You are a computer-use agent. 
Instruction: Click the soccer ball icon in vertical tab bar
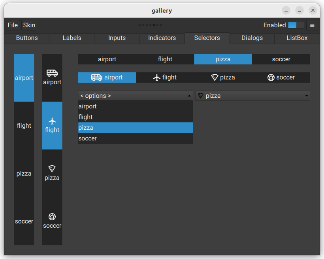coord(52,217)
